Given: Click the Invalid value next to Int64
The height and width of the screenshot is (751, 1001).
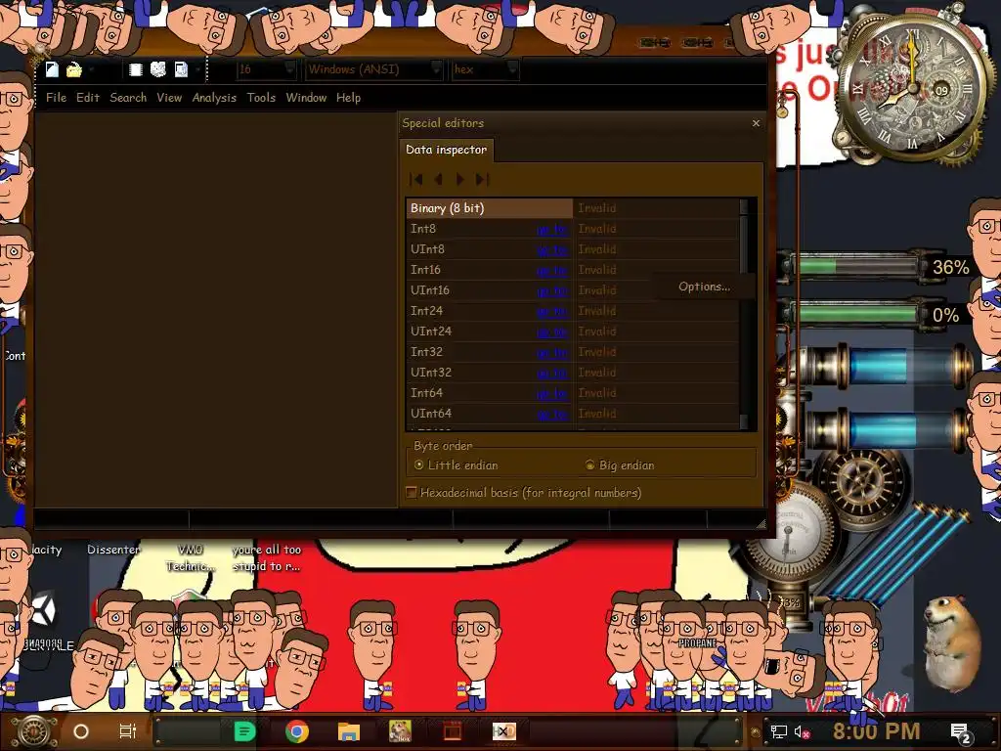Looking at the screenshot, I should [597, 393].
